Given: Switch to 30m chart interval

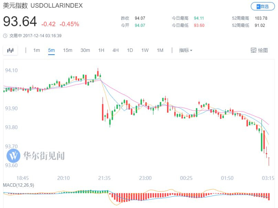Looking at the screenshot, I should pos(85,50).
